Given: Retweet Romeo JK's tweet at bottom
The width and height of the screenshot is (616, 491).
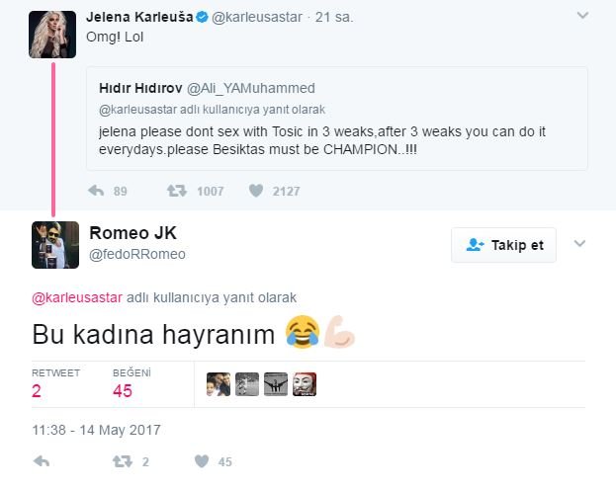Looking at the screenshot, I should click(123, 461).
